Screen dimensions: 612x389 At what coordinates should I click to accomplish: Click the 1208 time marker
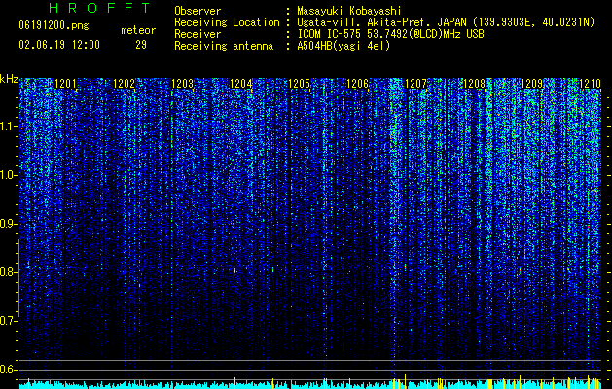point(474,84)
